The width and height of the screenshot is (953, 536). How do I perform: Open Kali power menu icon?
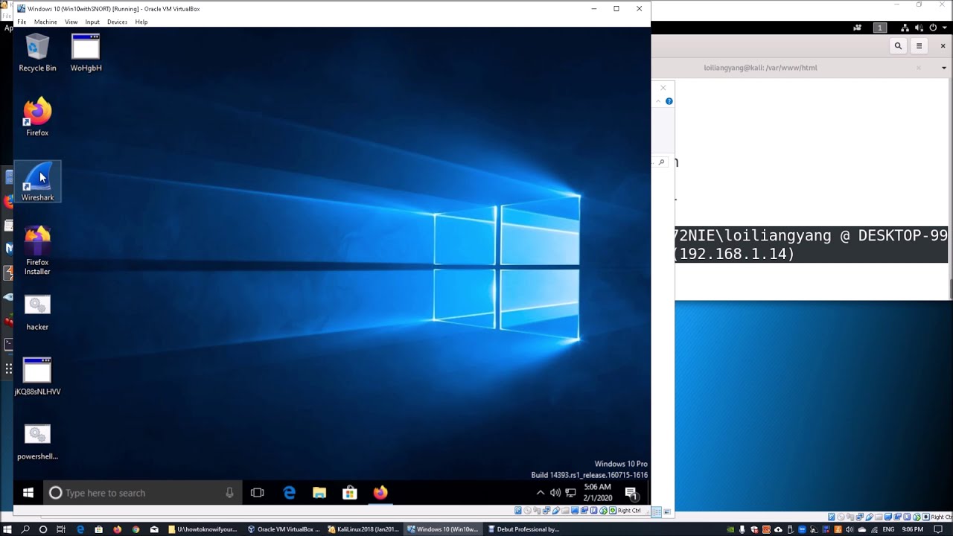point(933,28)
